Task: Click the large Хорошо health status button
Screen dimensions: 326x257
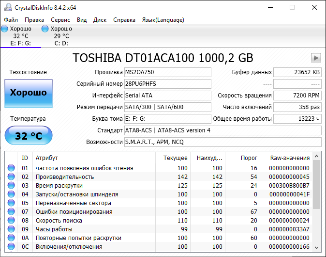Action: click(x=29, y=94)
